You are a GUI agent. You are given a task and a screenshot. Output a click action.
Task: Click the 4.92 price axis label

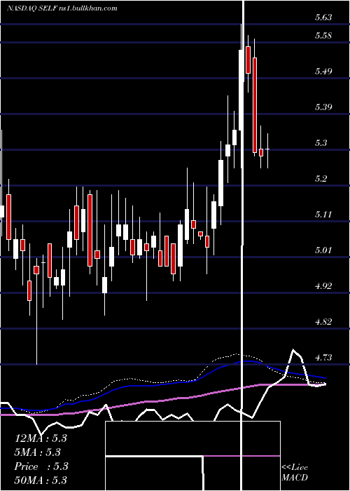(x=323, y=286)
